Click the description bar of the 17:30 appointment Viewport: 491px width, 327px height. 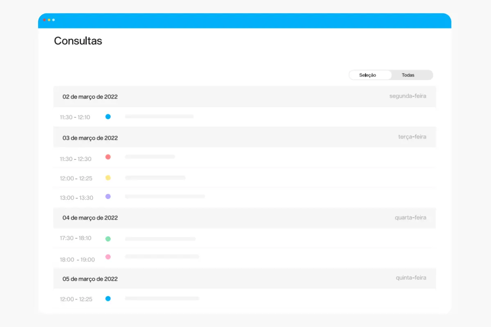click(160, 239)
